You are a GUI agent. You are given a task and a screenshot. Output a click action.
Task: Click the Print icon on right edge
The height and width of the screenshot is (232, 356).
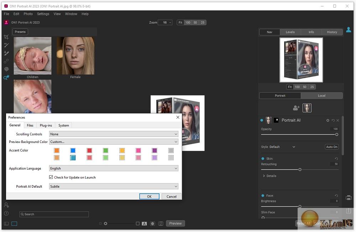(x=349, y=198)
